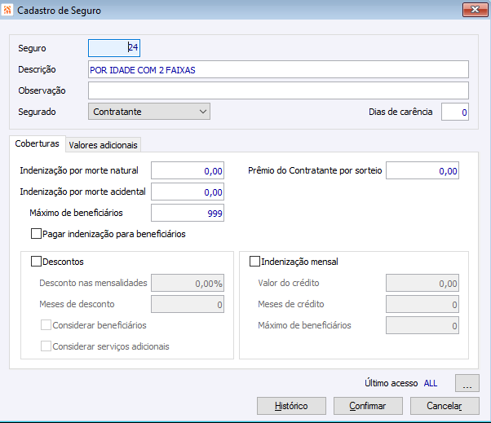Viewport: 491px width, 423px height.
Task: Click the Cancelar button
Action: [x=445, y=406]
